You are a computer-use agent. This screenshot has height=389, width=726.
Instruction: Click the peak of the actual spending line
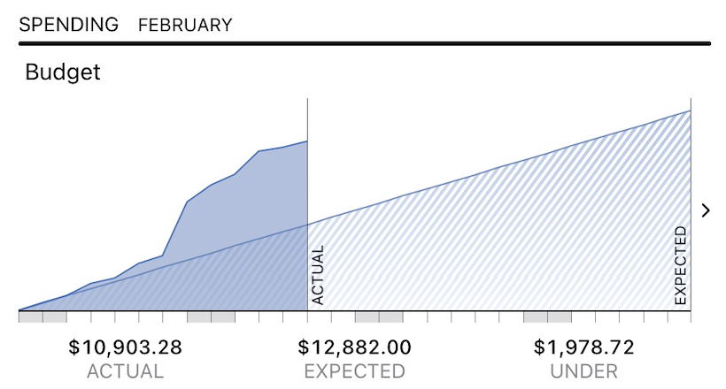click(306, 141)
